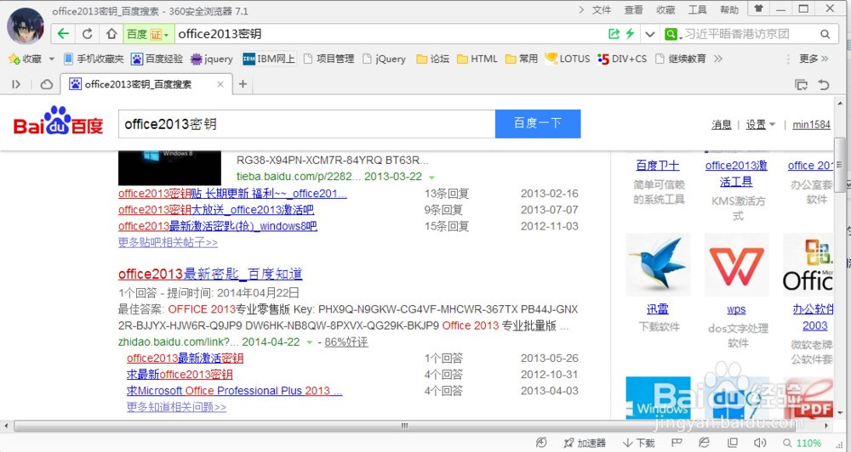The width and height of the screenshot is (851, 452).
Task: Click the 迅雷 bird thumbnail
Action: [x=658, y=264]
